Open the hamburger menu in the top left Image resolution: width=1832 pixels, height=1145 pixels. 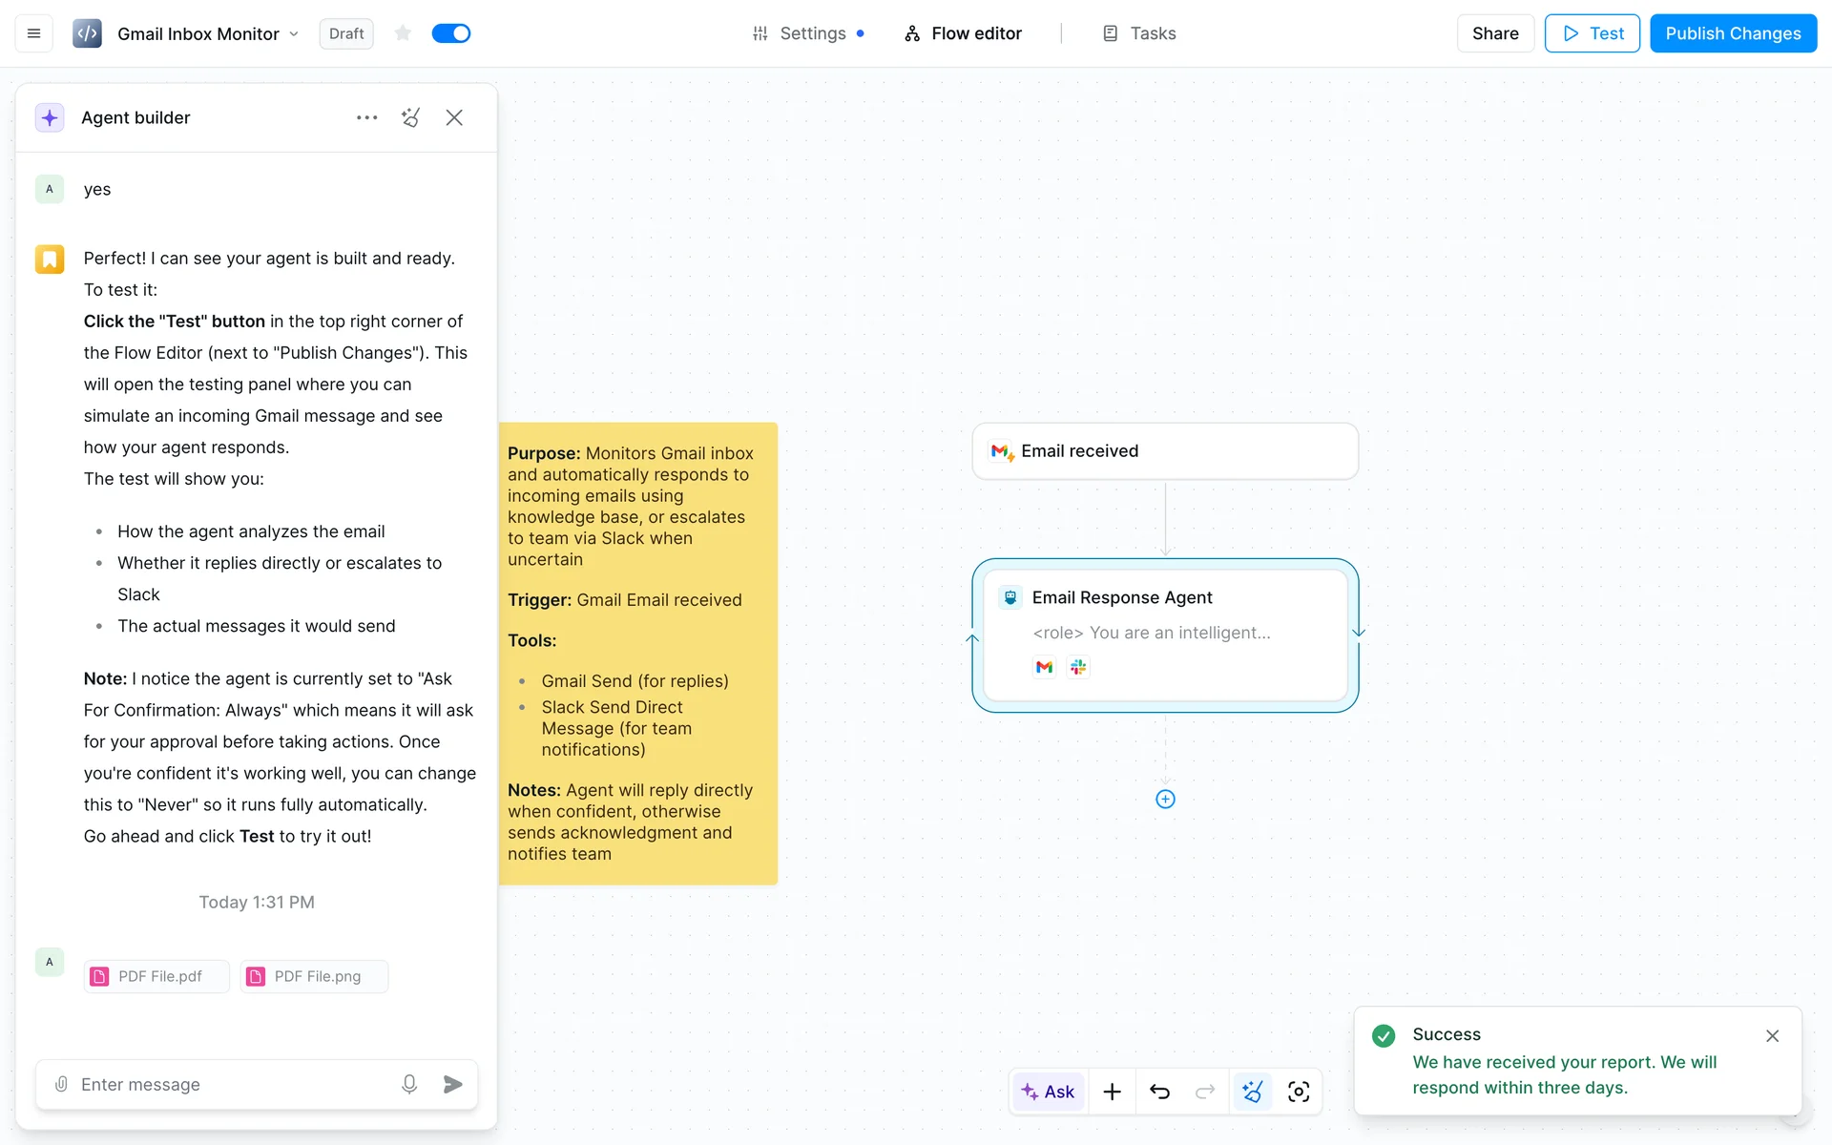pyautogui.click(x=33, y=33)
